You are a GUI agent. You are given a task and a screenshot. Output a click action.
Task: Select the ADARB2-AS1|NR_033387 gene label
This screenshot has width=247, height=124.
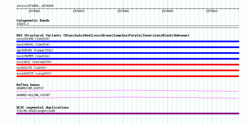pyautogui.click(x=33, y=95)
